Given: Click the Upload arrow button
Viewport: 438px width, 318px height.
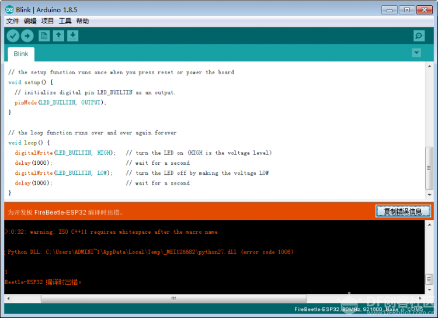Looking at the screenshot, I should (x=27, y=36).
